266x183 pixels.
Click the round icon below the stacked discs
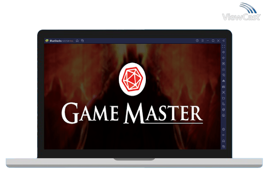224,115
